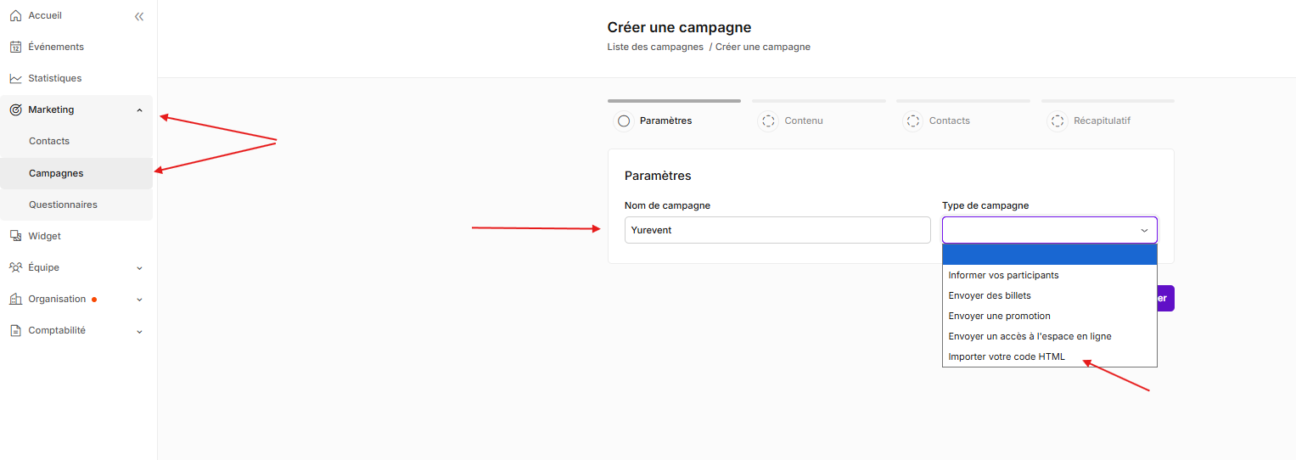This screenshot has height=460, width=1296.
Task: Click the Accueil home icon
Action: 15,15
